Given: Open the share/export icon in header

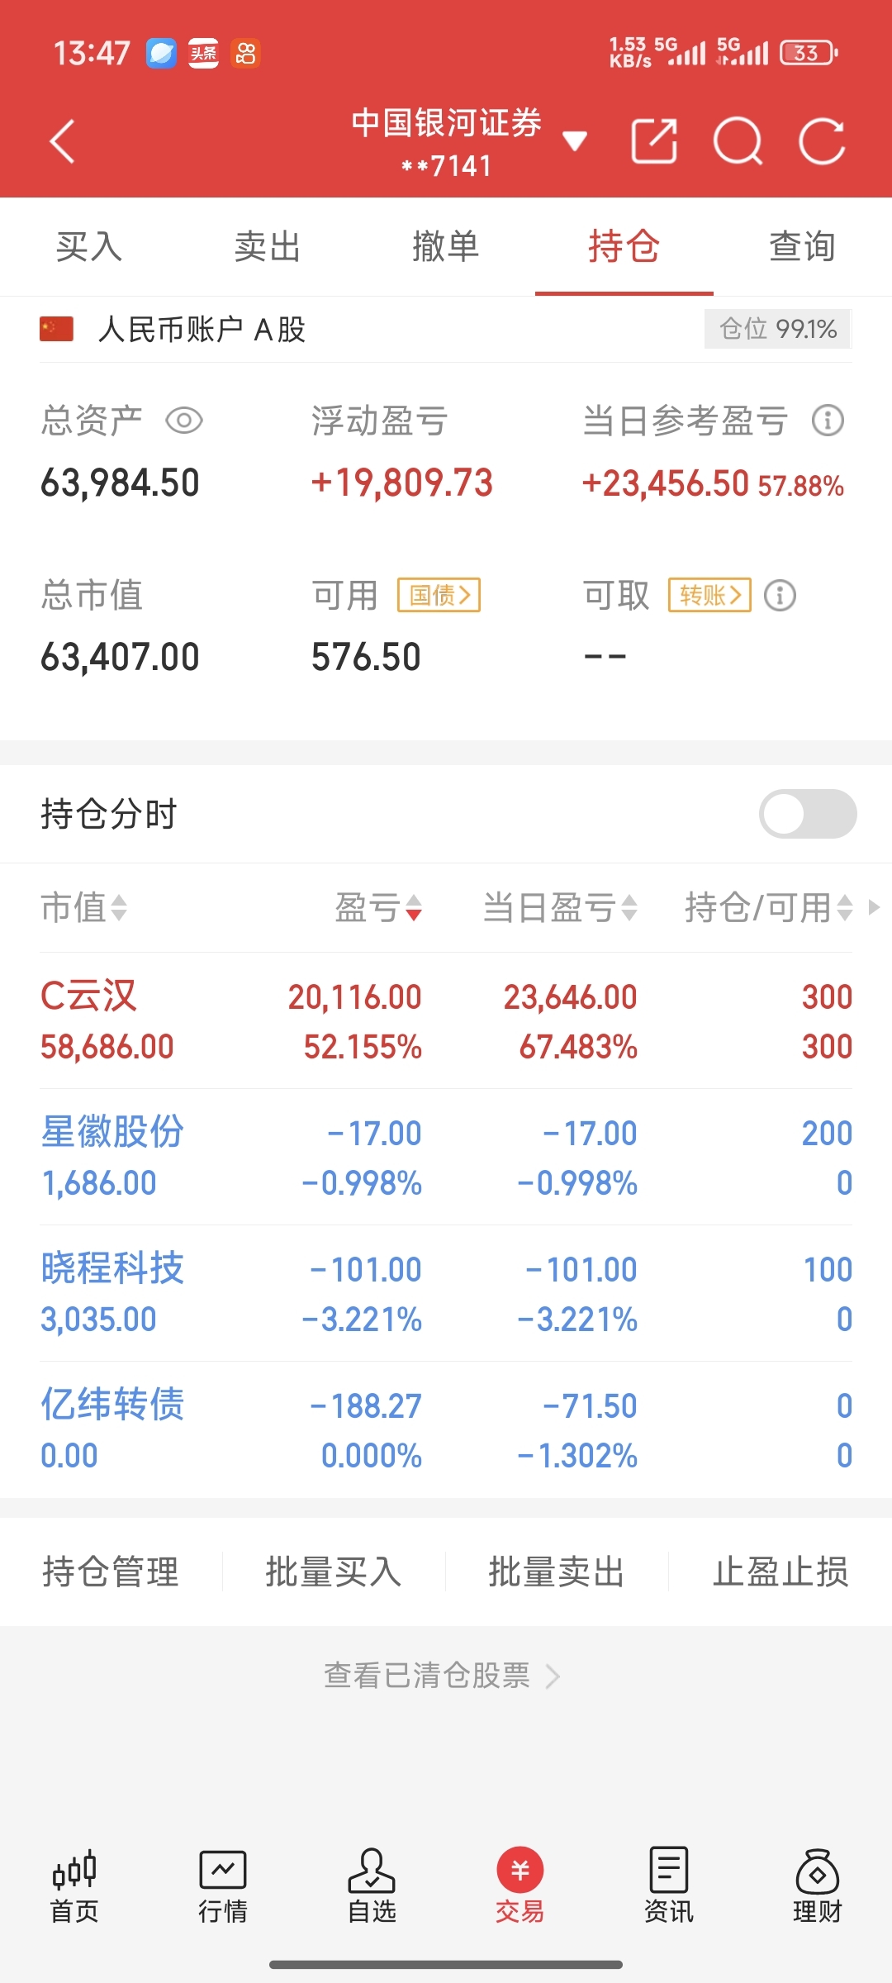Looking at the screenshot, I should pyautogui.click(x=654, y=141).
